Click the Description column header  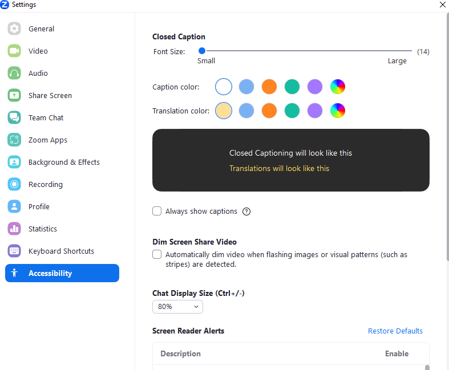[180, 353]
